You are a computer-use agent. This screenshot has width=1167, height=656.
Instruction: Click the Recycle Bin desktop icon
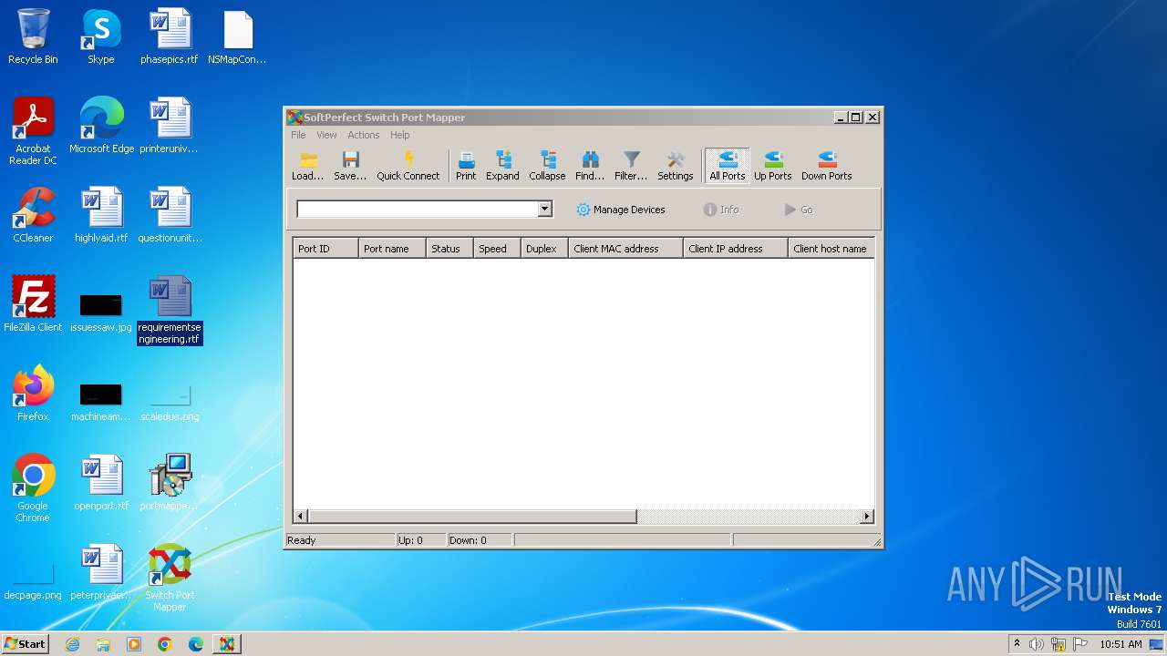coord(33,36)
